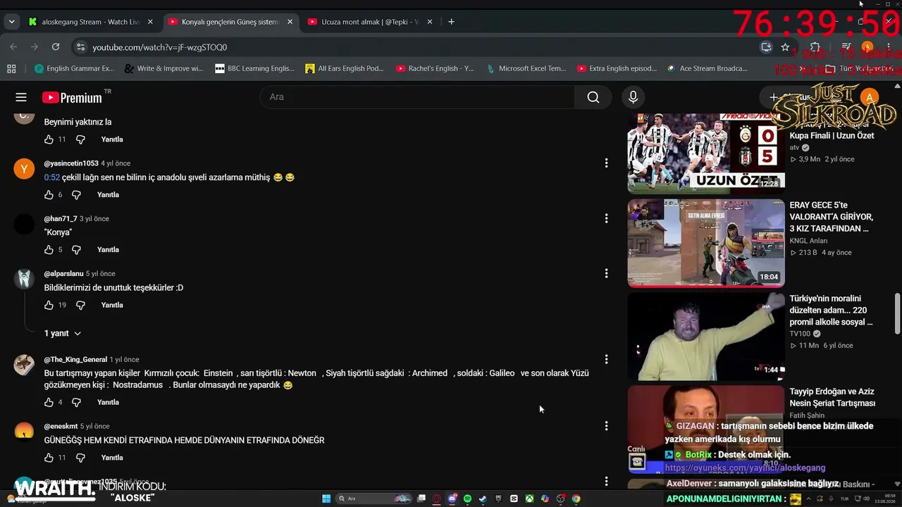Open BBC Learning Englis... bookmark
Viewport: 902px width, 507px height.
254,68
